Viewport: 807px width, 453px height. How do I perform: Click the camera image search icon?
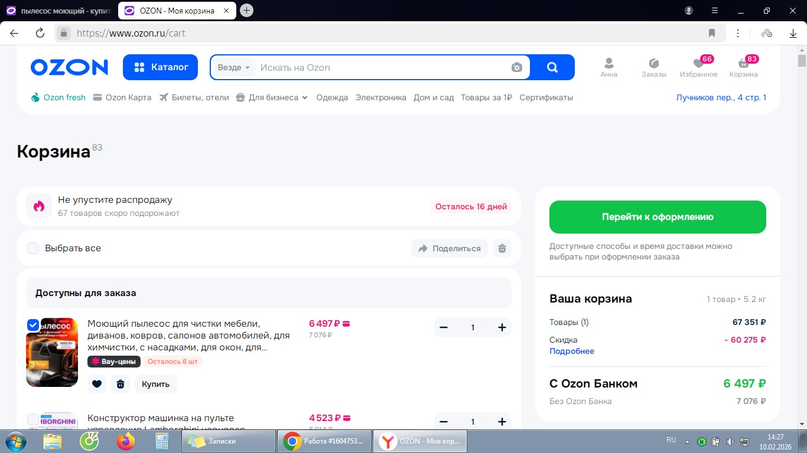pyautogui.click(x=517, y=67)
